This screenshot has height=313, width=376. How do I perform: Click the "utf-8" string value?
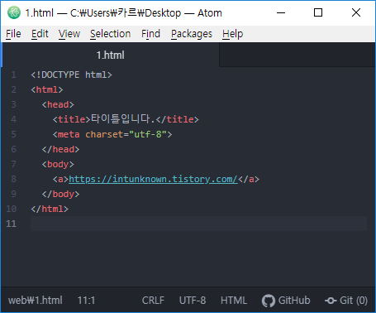(148, 134)
